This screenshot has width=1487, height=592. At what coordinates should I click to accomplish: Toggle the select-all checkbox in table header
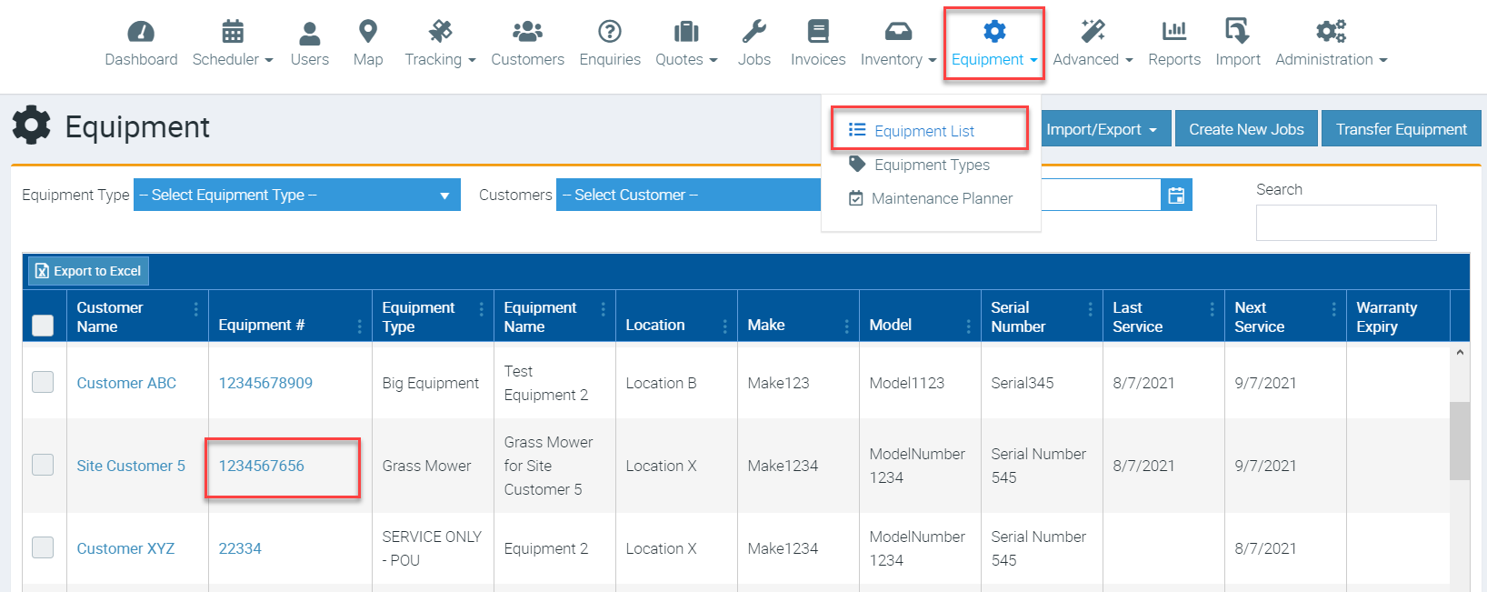tap(43, 325)
